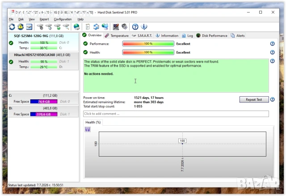Click the blue question mark help toolbar icon
The width and height of the screenshot is (286, 196).
point(135,27)
